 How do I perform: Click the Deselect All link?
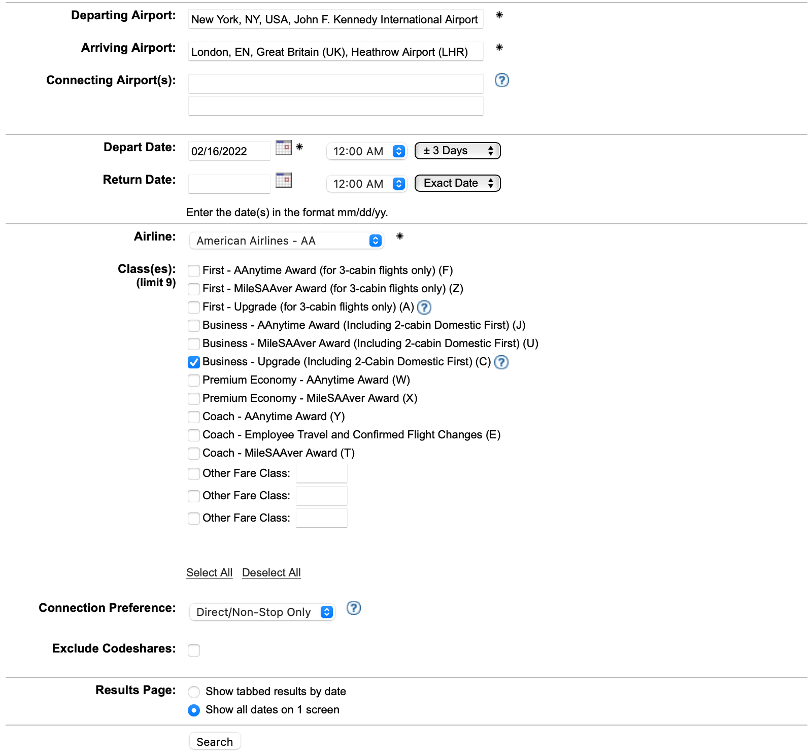click(x=271, y=572)
